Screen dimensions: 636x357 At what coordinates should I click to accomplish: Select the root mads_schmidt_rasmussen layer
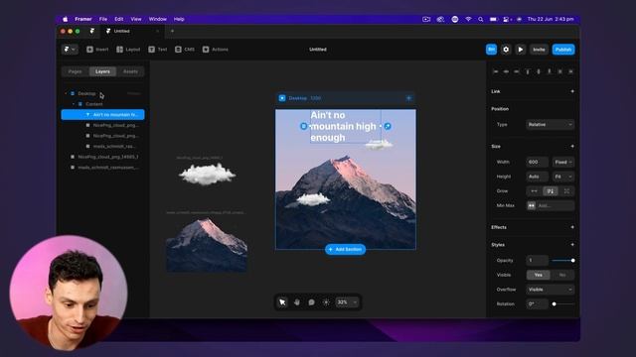click(x=102, y=168)
